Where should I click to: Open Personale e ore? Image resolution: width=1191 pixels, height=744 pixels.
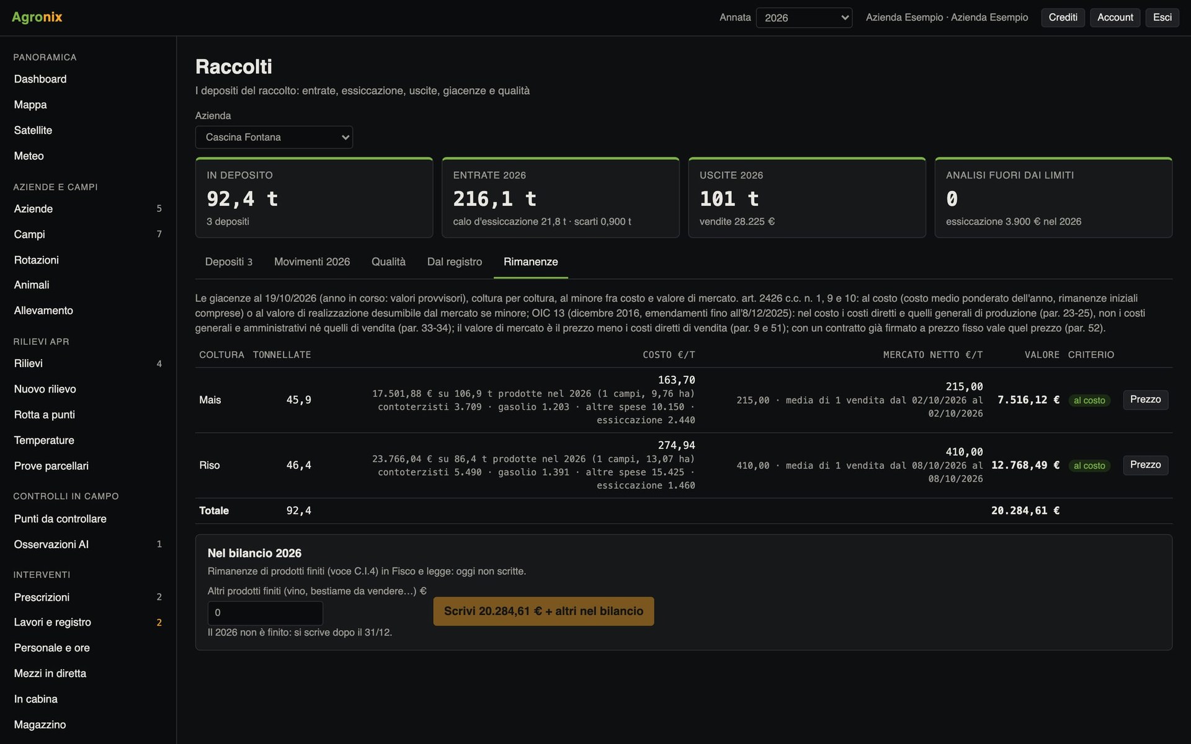[x=88, y=648]
